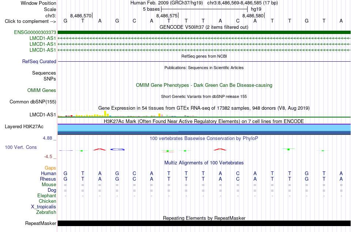The height and width of the screenshot is (232, 351).
Task: Select the Human species row label
Action: pyautogui.click(x=48, y=173)
